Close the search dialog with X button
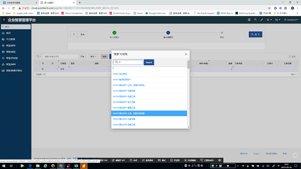Viewport: 301px width, 169px height. [x=186, y=54]
